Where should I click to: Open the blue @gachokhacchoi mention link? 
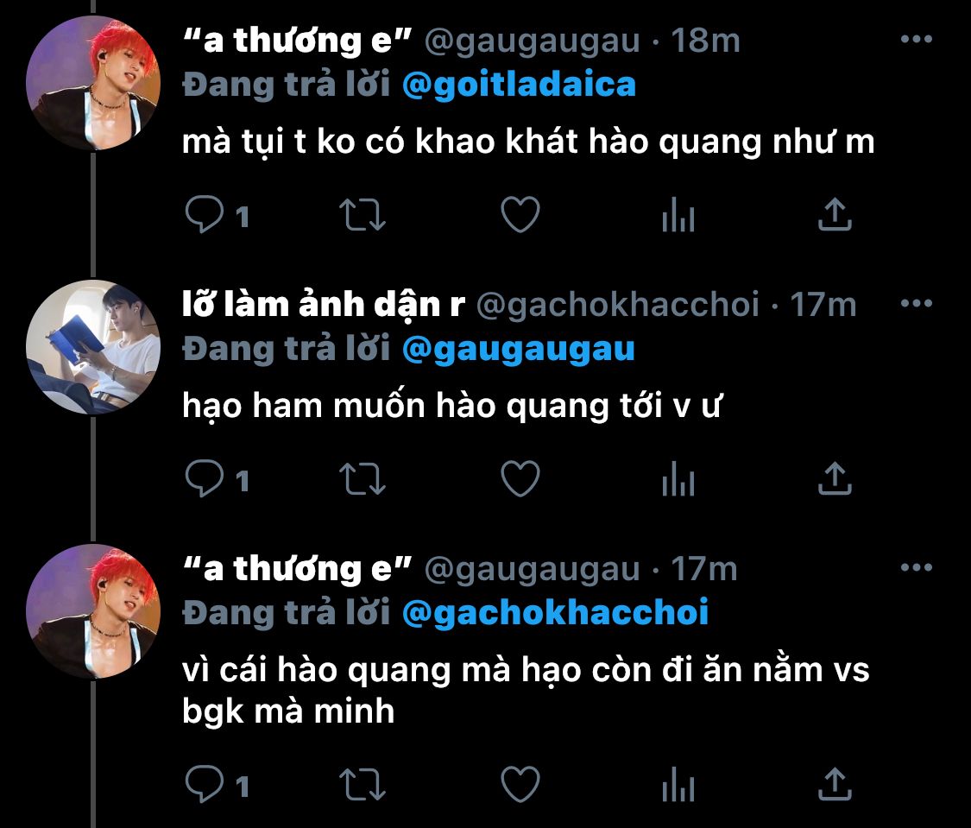click(556, 613)
